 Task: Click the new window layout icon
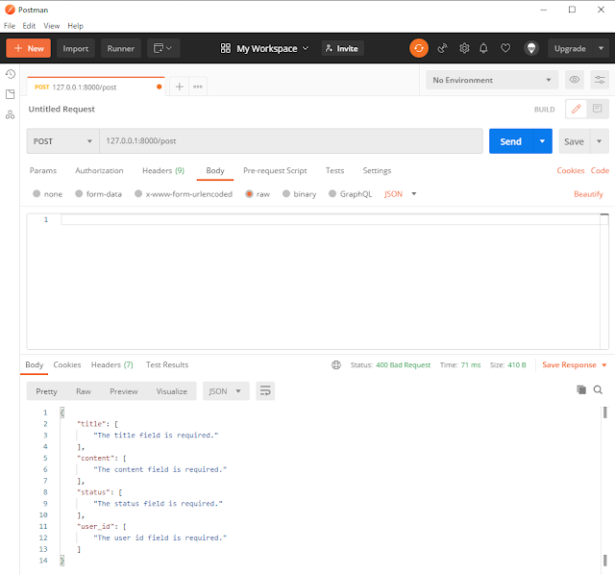tap(163, 48)
